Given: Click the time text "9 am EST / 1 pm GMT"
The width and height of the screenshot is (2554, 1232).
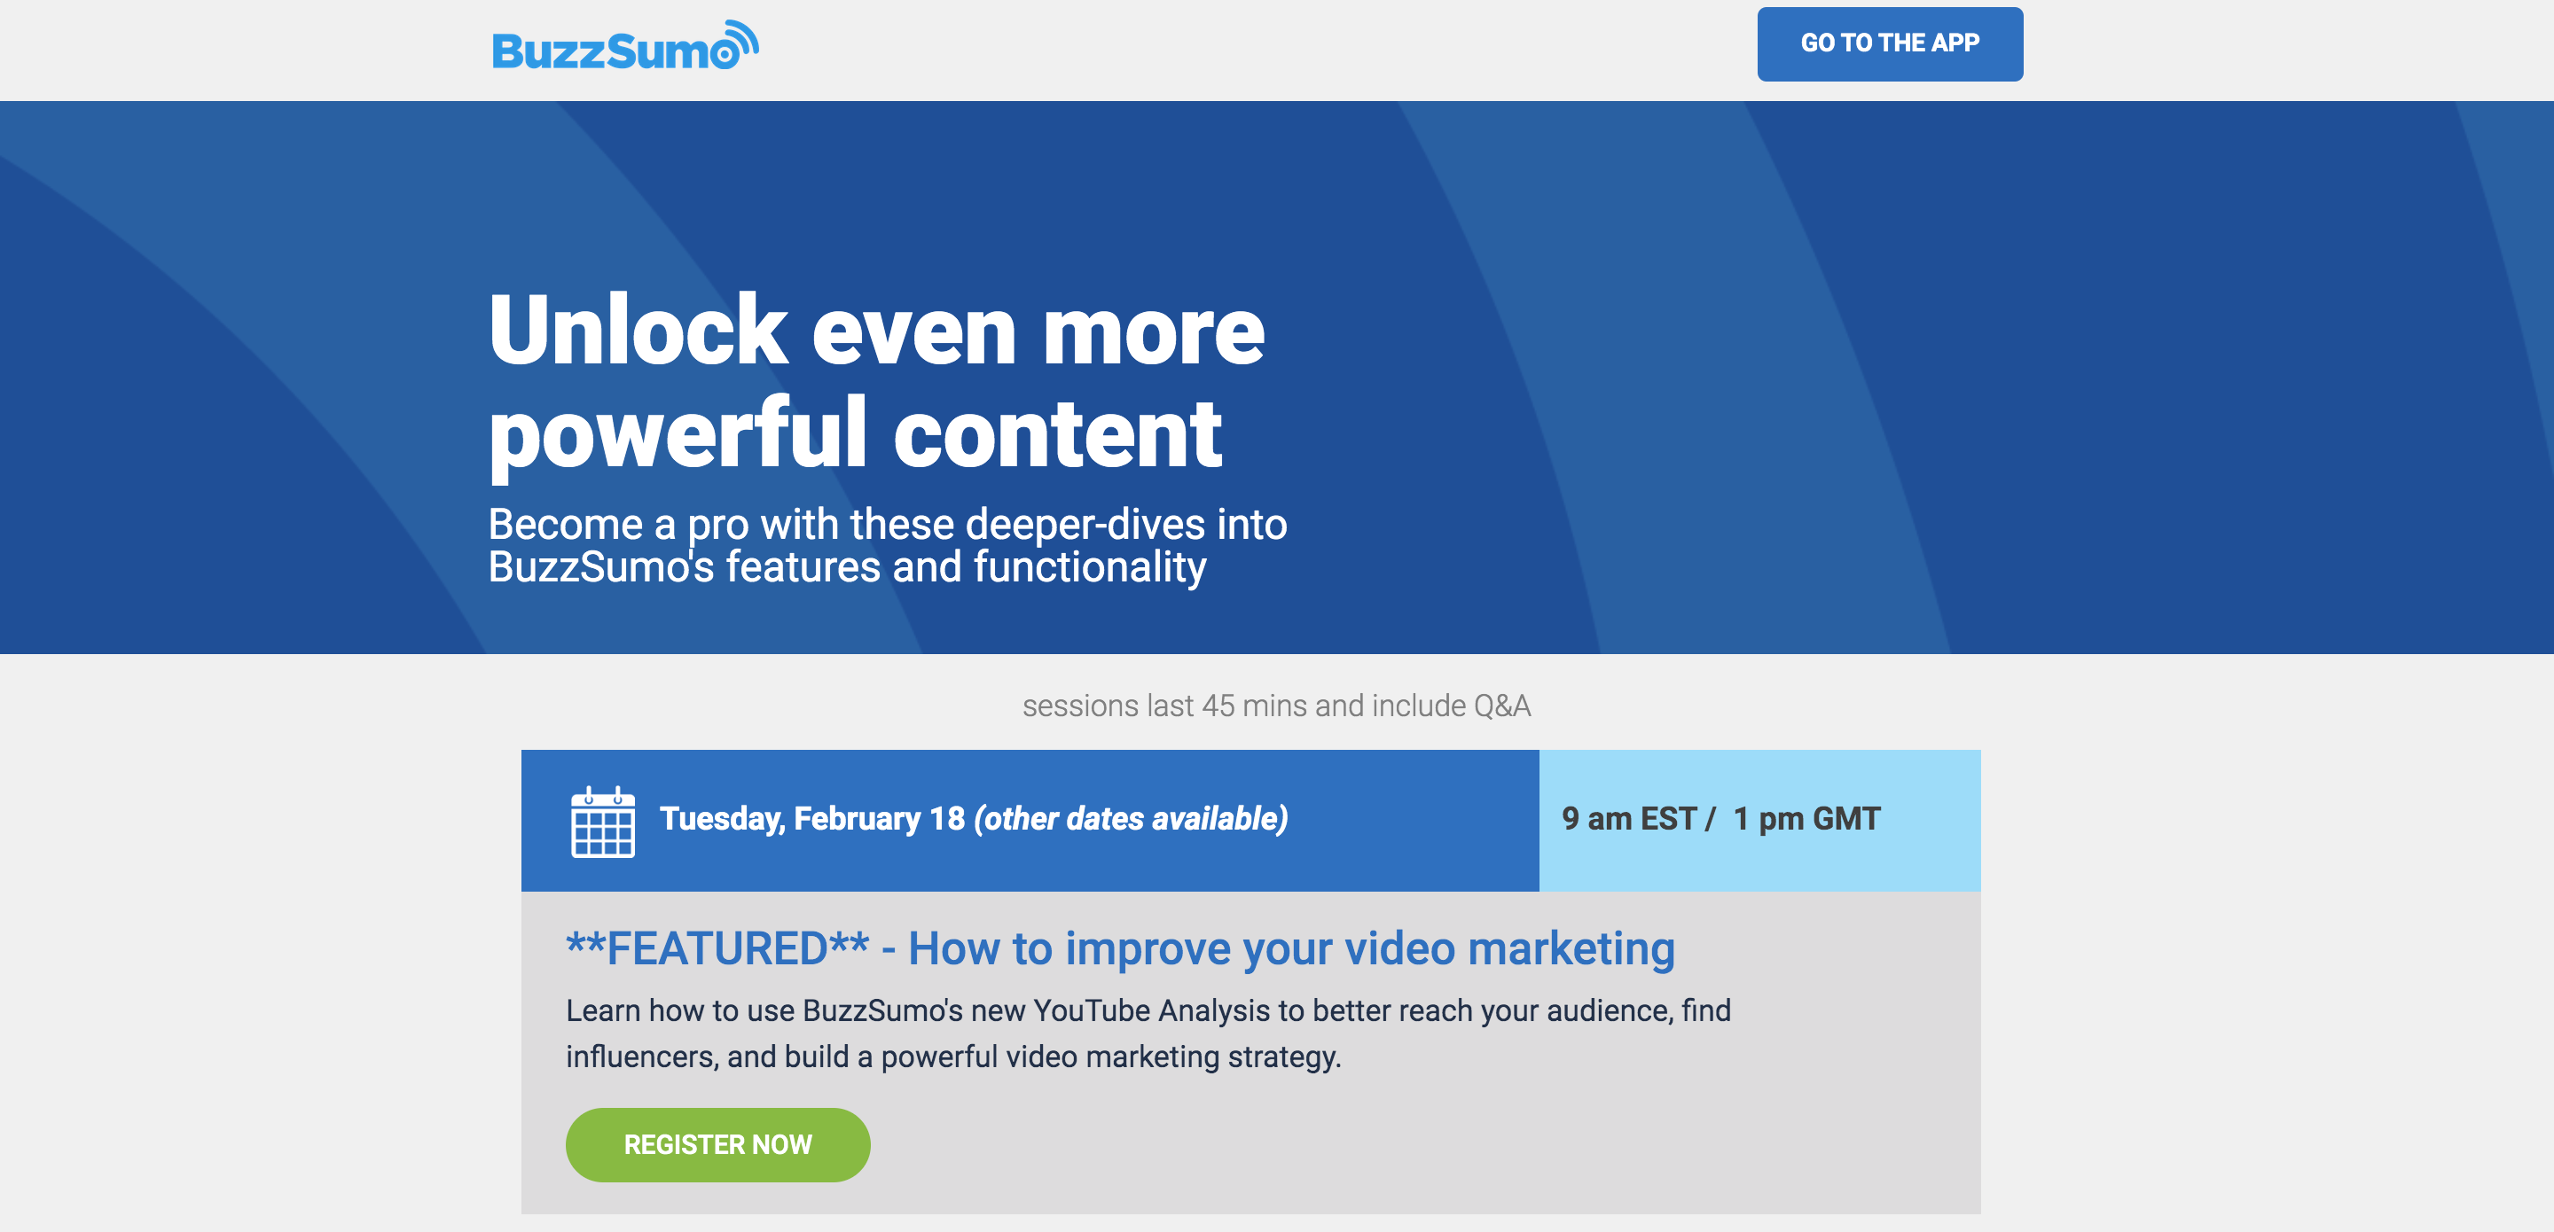Looking at the screenshot, I should point(1720,819).
